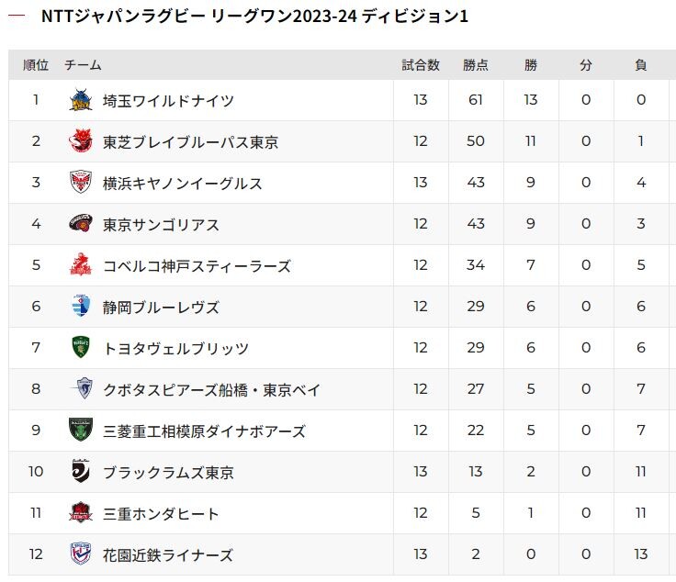Screen dimensions: 676x582
Task: Click the クボタスピアーズ team crest
Action: click(84, 388)
